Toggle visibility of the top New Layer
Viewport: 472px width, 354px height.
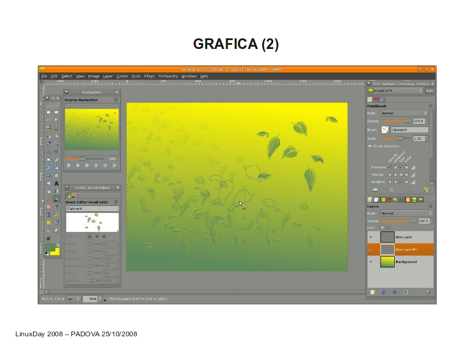(371, 237)
